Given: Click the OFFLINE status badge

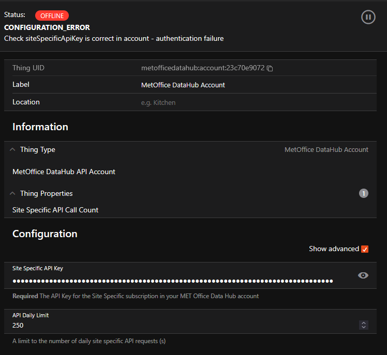Looking at the screenshot, I should [x=52, y=16].
